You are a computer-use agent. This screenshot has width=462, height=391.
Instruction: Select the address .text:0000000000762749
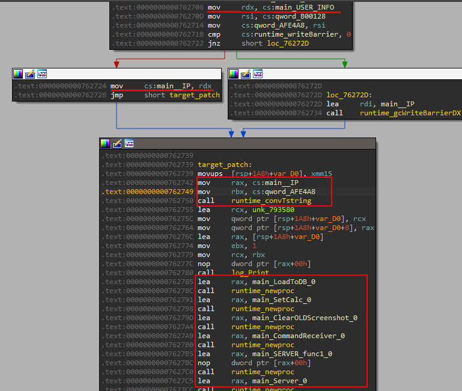pyautogui.click(x=148, y=192)
